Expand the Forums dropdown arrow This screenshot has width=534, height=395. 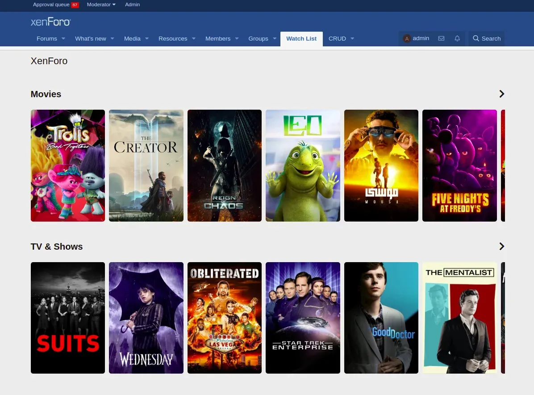(63, 39)
